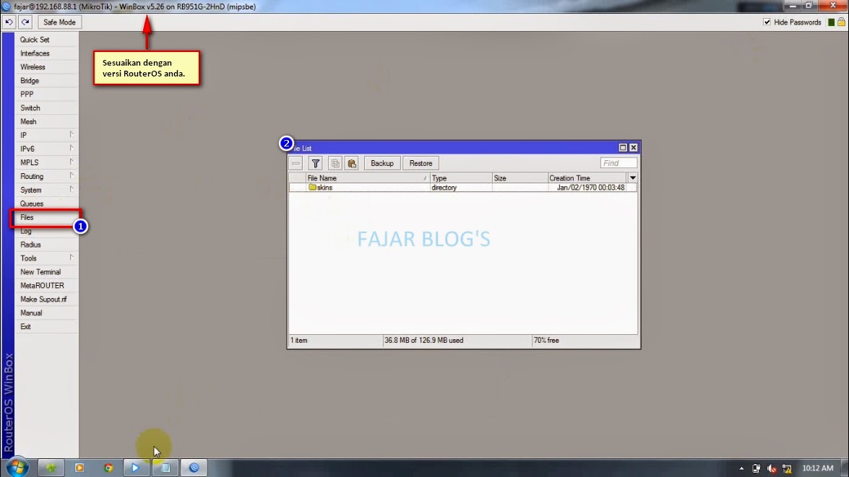The width and height of the screenshot is (849, 477).
Task: Open the notepad-like taskbar icon
Action: click(x=165, y=468)
